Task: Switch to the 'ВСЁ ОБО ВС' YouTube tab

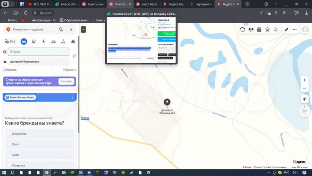Action: (x=39, y=4)
